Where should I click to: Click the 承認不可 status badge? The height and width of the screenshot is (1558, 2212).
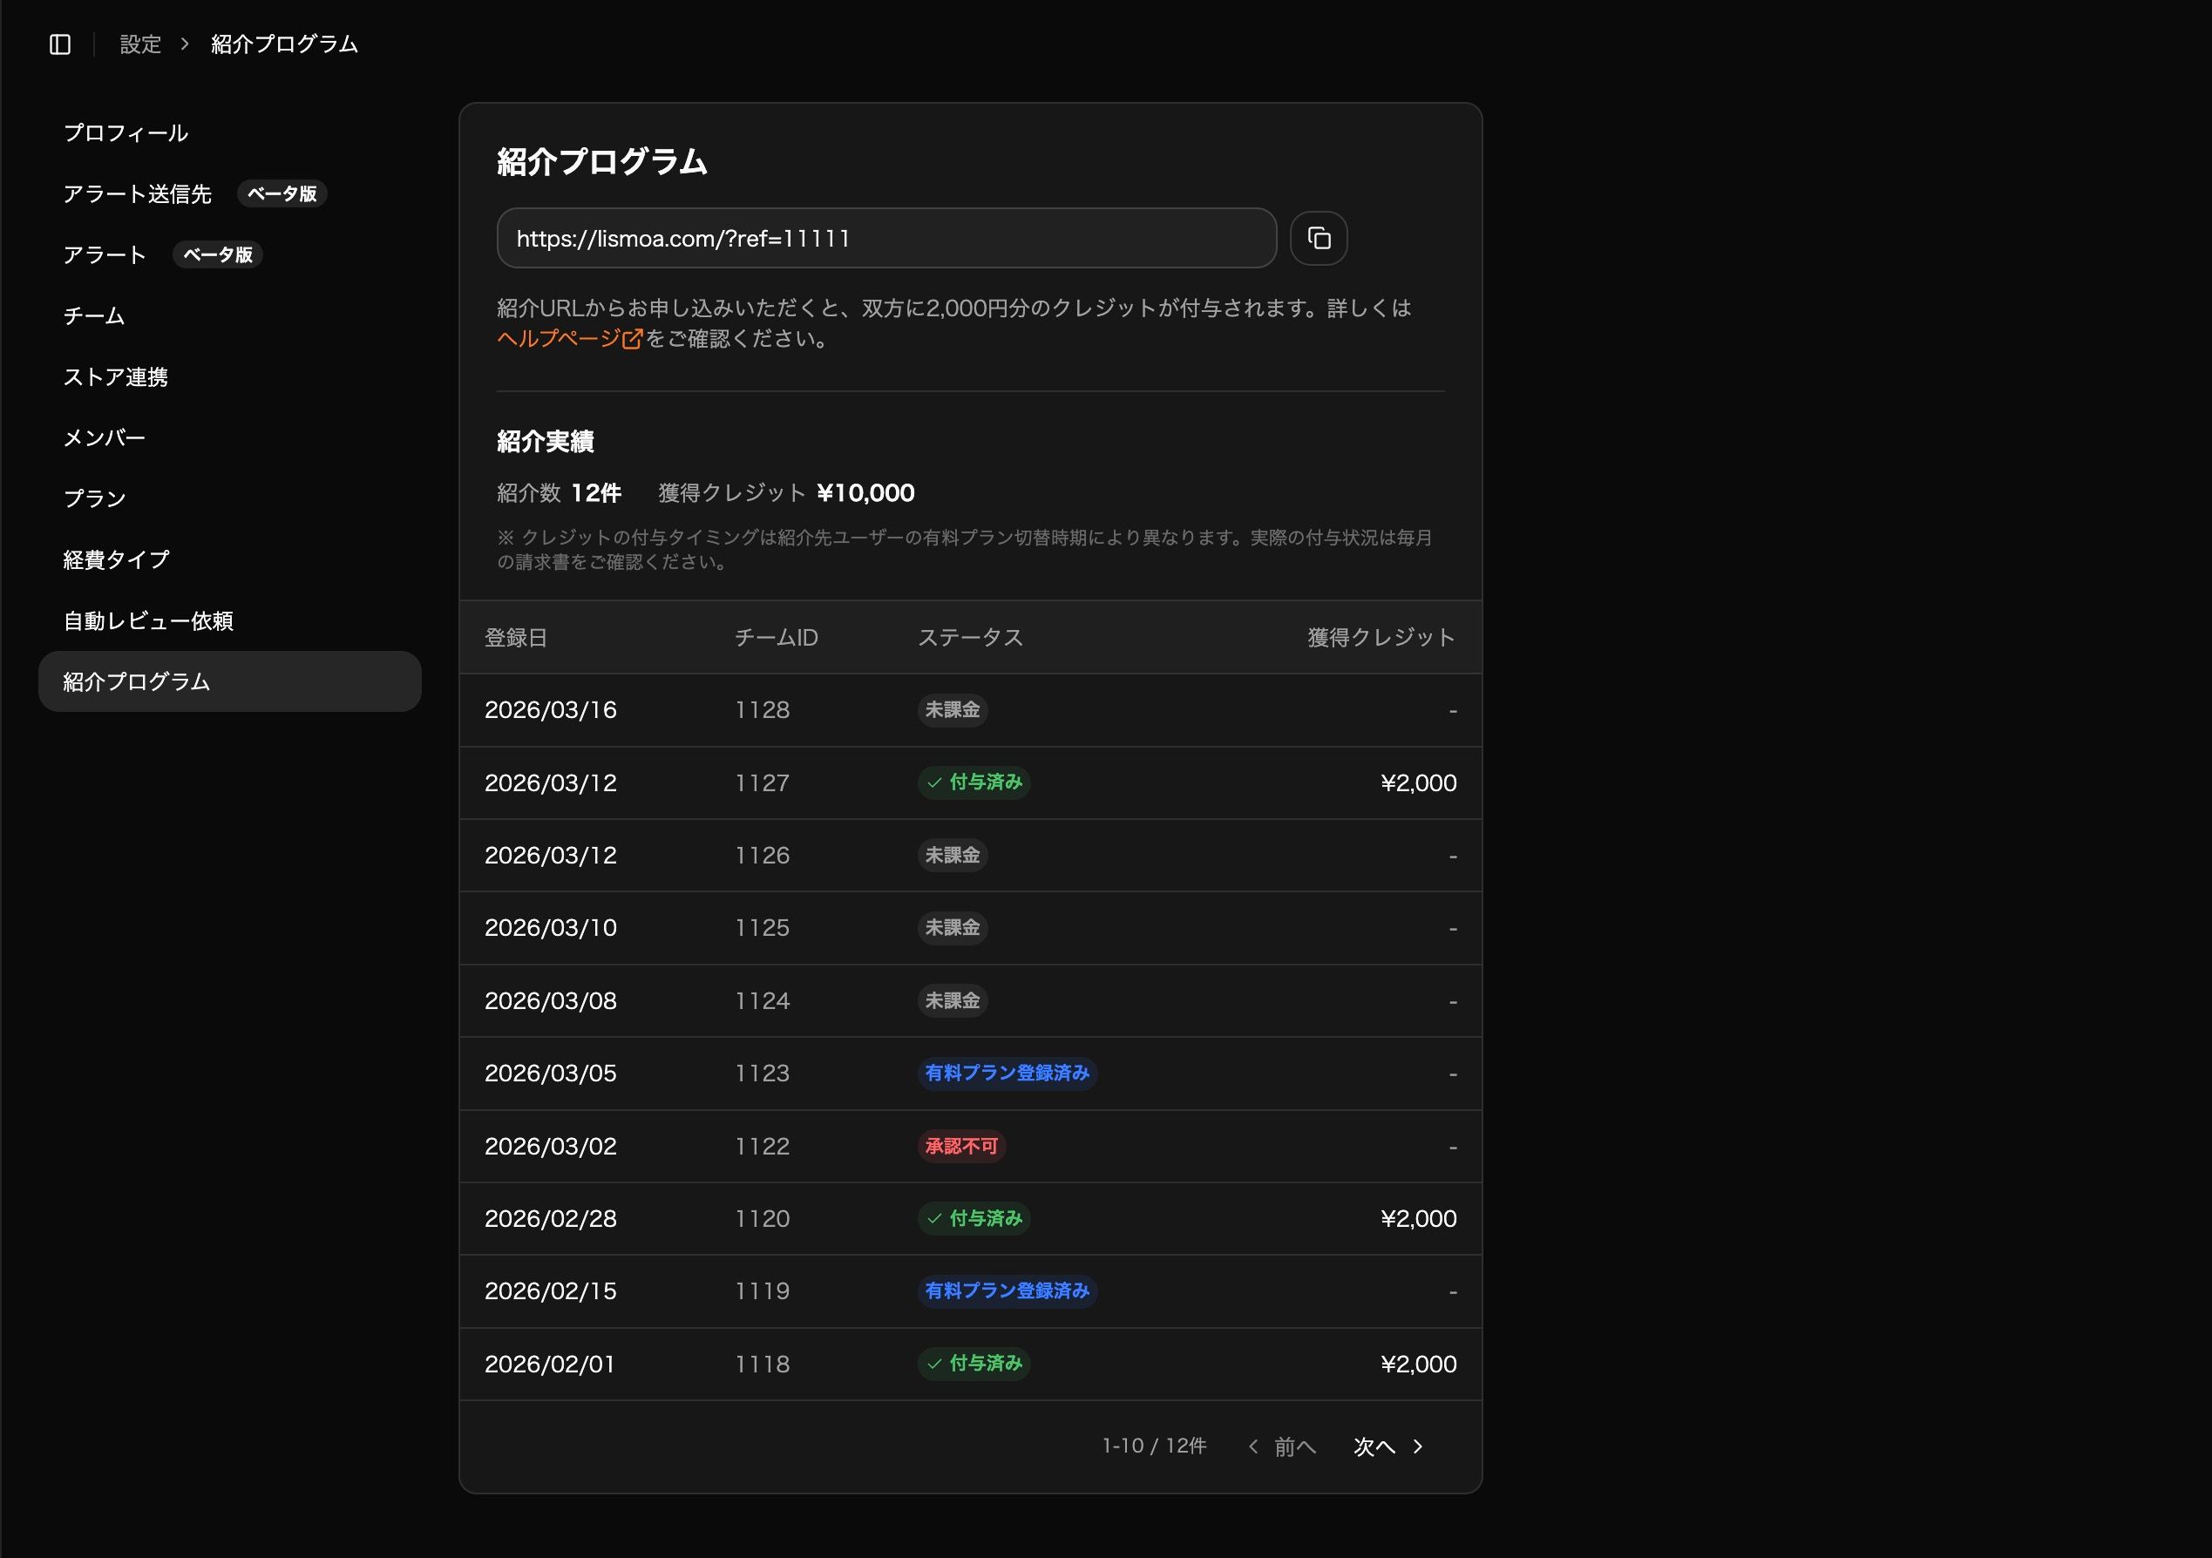961,1146
